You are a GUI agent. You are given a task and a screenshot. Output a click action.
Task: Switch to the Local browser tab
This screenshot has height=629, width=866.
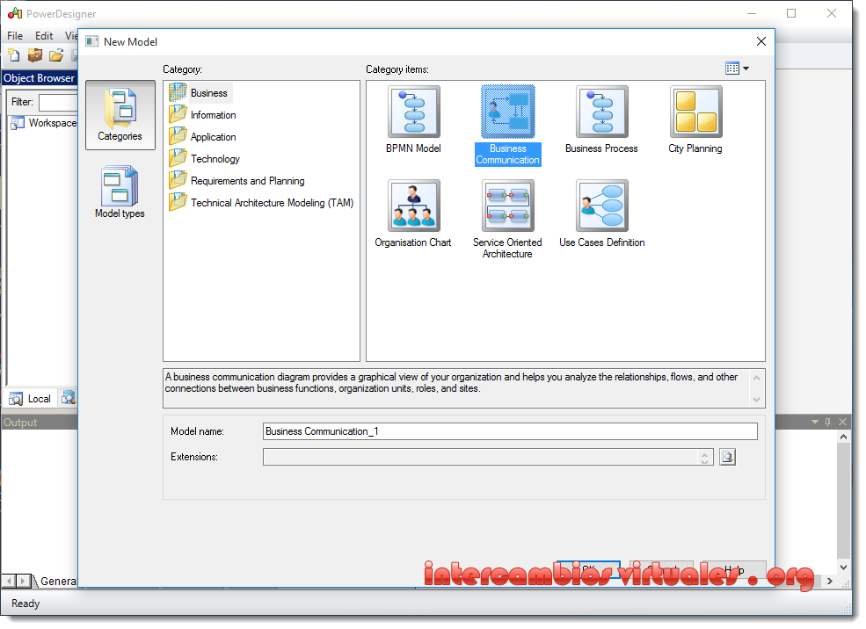[31, 398]
